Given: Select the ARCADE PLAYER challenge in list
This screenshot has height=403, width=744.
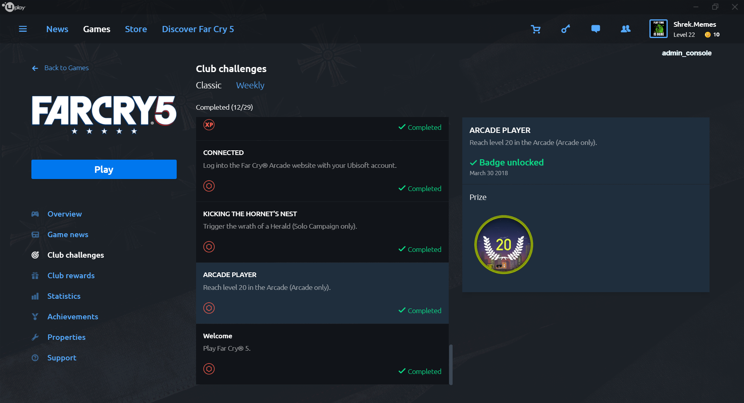Looking at the screenshot, I should 322,293.
